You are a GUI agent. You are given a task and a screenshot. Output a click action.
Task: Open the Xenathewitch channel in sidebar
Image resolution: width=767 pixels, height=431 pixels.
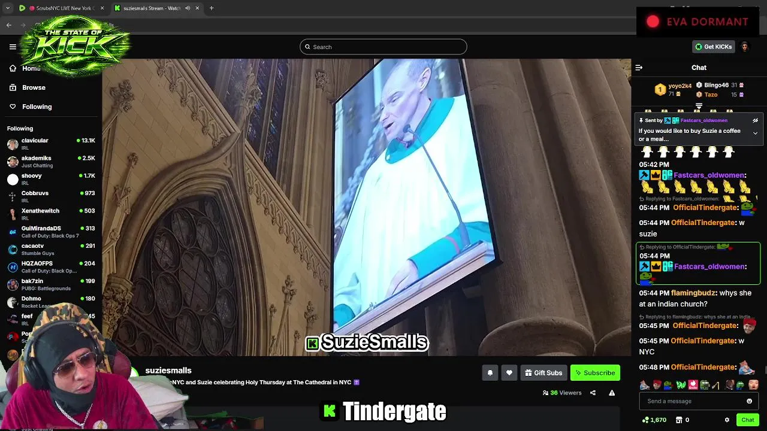pyautogui.click(x=52, y=214)
